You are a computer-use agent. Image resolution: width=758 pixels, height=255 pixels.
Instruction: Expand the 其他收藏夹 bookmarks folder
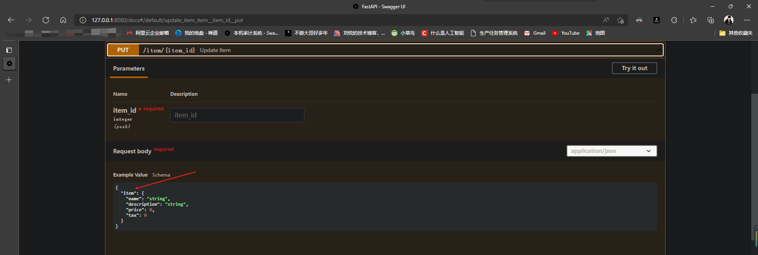(736, 33)
